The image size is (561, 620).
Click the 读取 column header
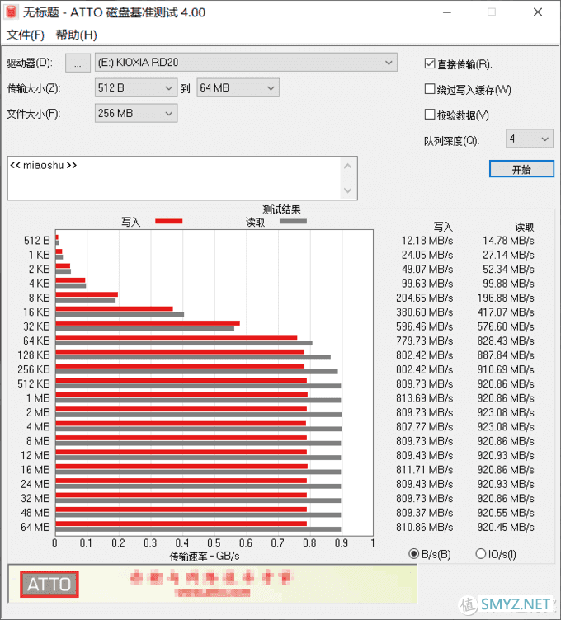(524, 227)
